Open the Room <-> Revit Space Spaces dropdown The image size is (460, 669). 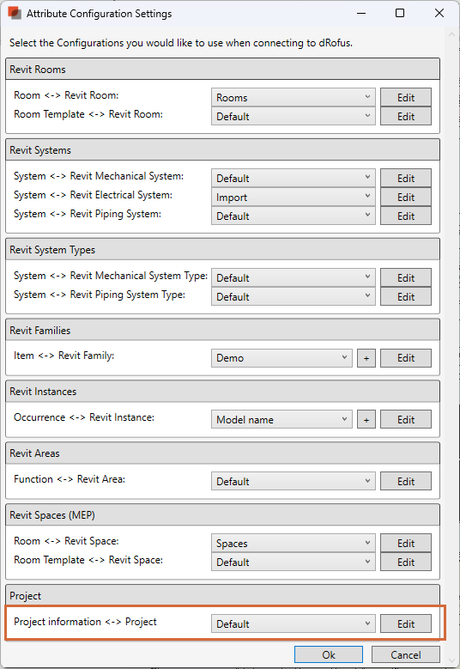[294, 543]
